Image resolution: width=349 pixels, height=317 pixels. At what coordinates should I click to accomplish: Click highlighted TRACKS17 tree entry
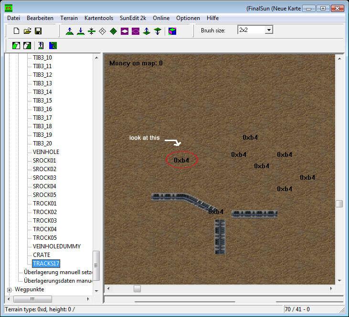click(x=46, y=264)
